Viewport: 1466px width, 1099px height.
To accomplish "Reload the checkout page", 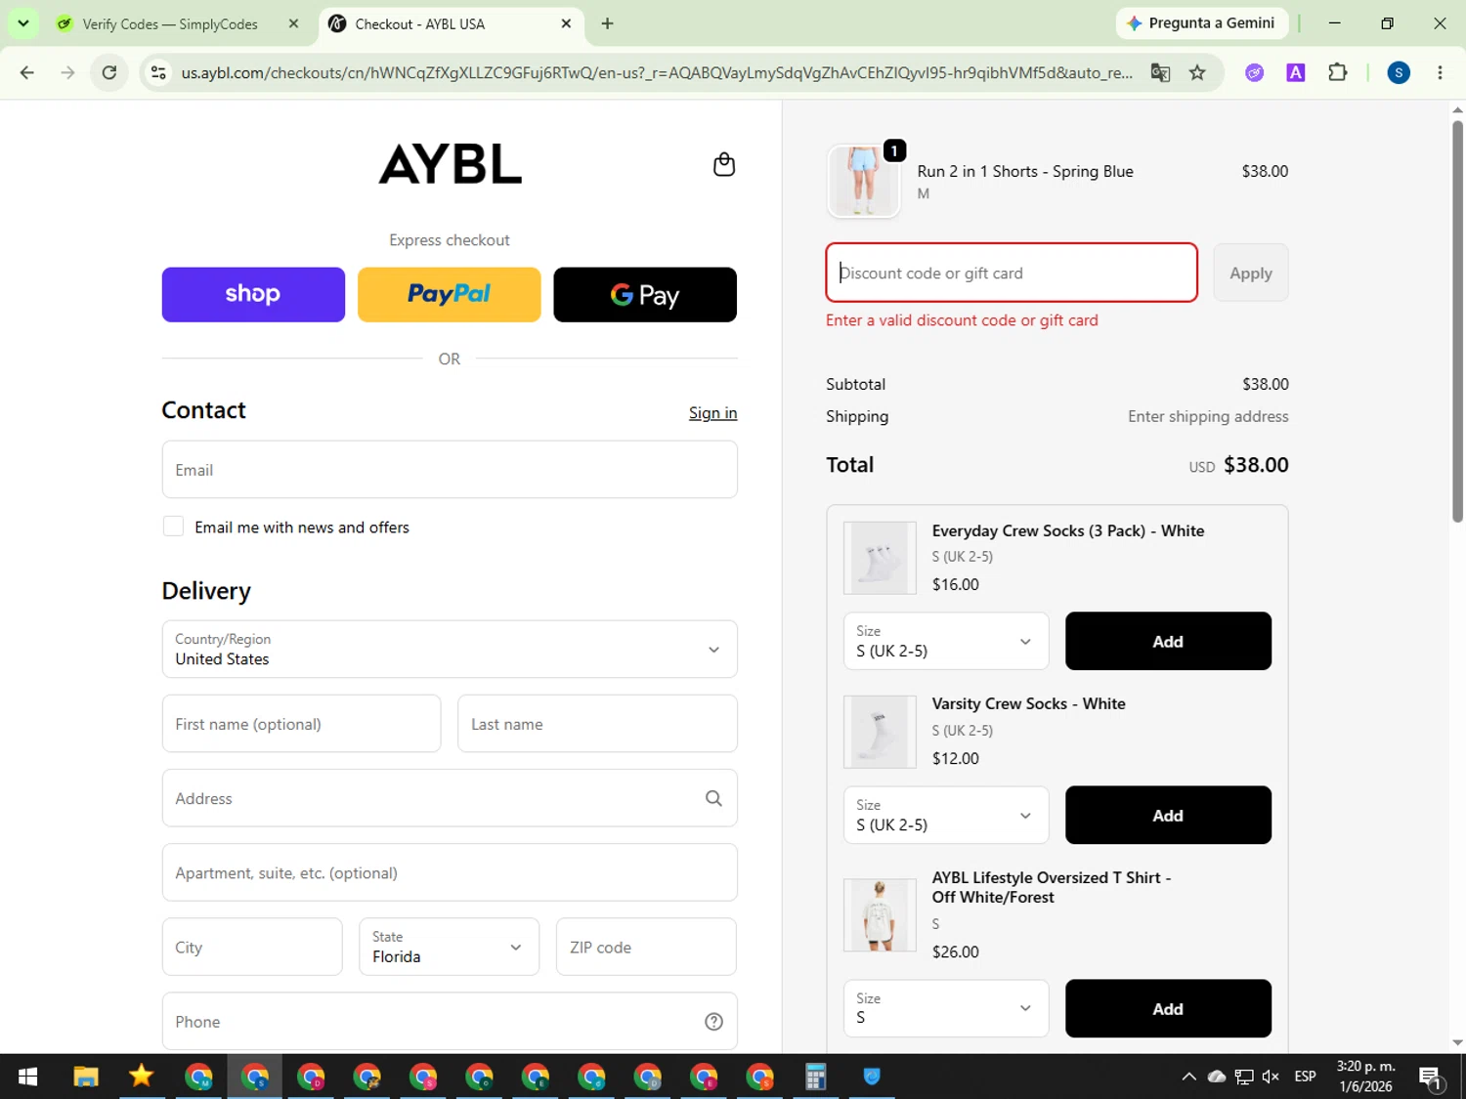I will click(109, 72).
